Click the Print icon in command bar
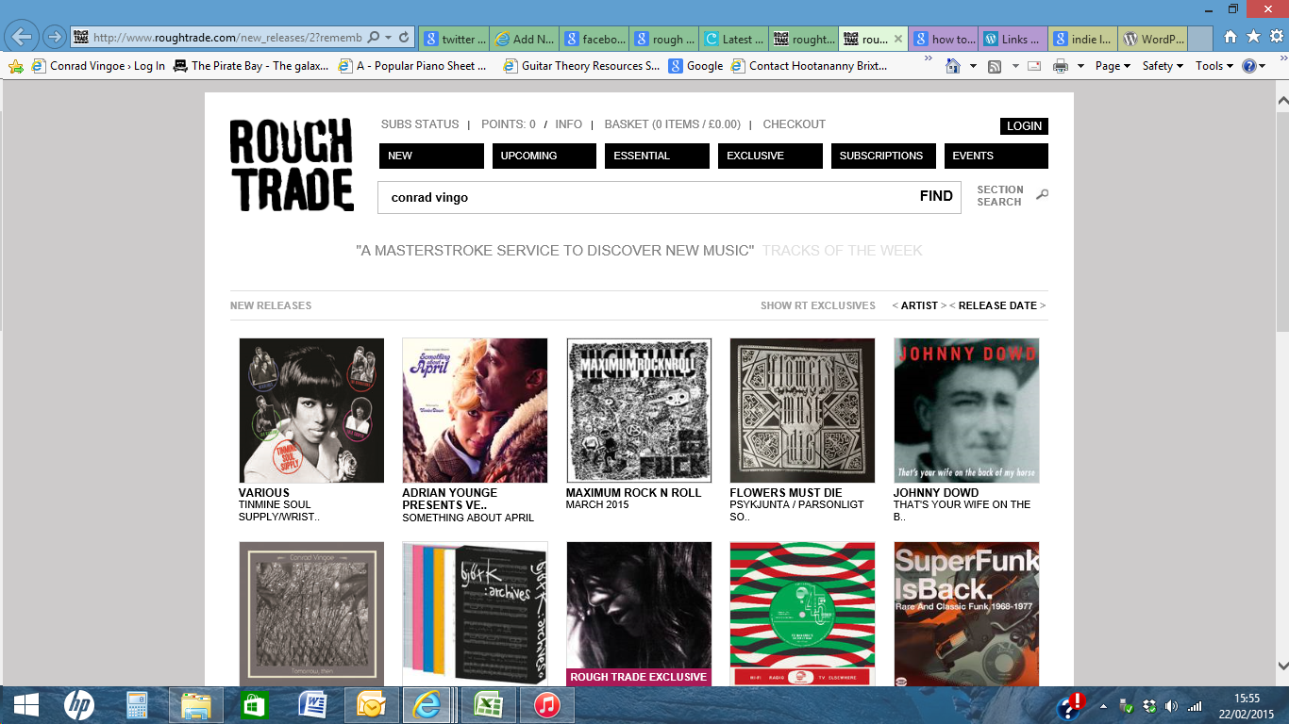 (x=1060, y=66)
